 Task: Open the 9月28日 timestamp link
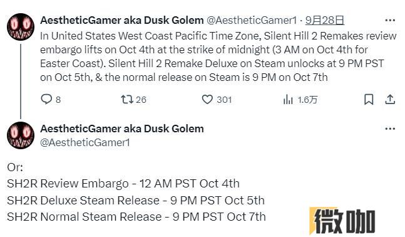(325, 20)
